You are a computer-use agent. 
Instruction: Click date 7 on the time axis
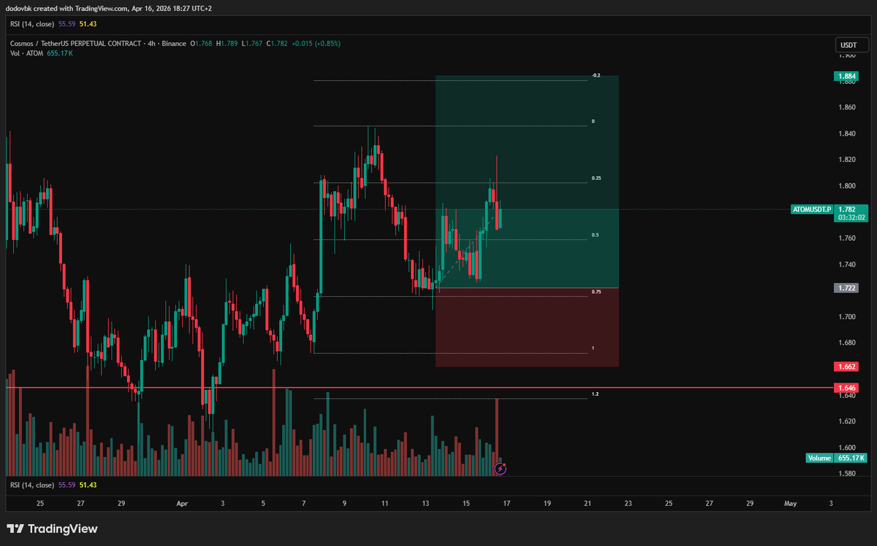tap(303, 504)
